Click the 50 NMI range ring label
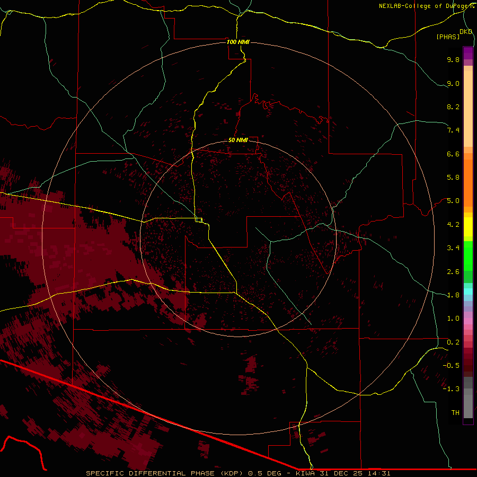Screen dimensions: 477x477 [238, 140]
